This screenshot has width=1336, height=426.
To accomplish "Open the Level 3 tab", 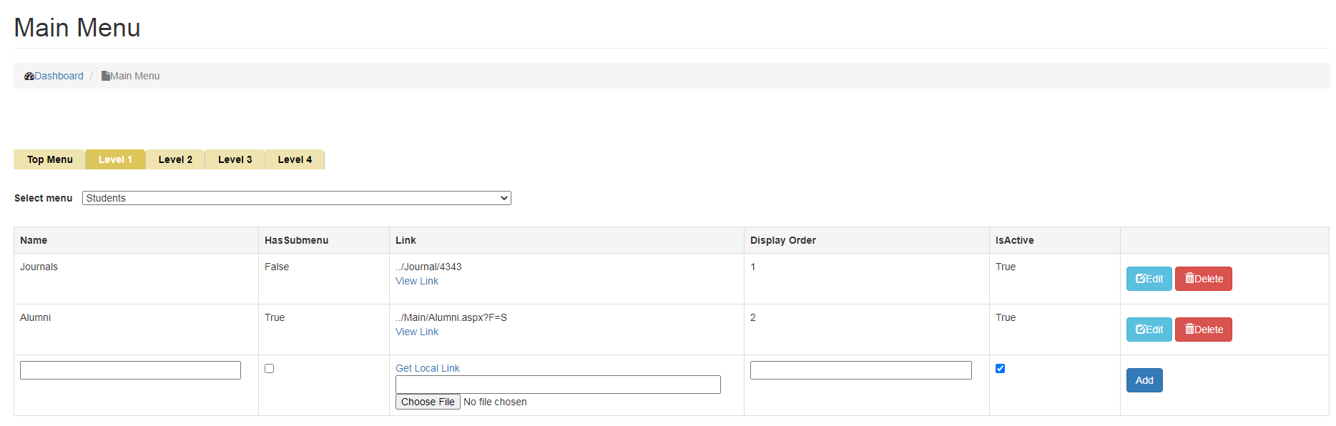I will 235,159.
